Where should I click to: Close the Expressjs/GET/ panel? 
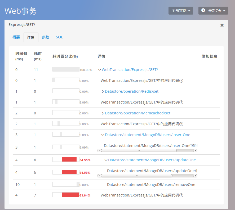pyautogui.click(x=222, y=25)
